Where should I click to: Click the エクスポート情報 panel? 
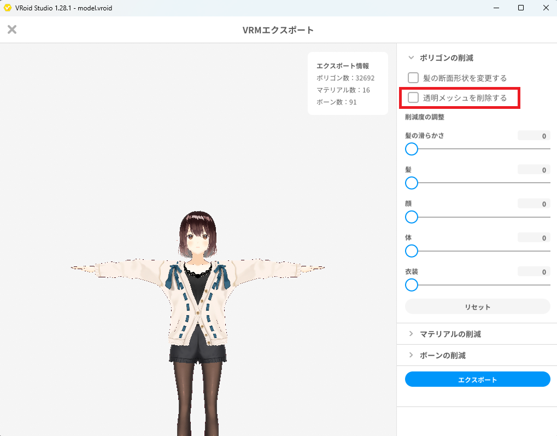(348, 83)
